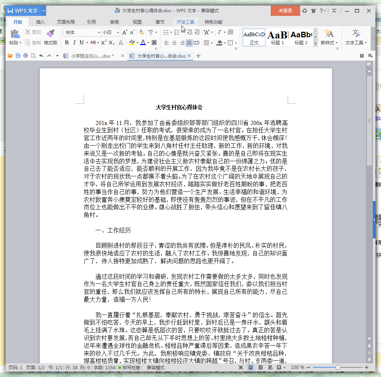Viewport: 381px width, 377px height.
Task: Toggle strikethrough AB formatting
Action: tap(93, 43)
